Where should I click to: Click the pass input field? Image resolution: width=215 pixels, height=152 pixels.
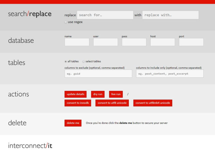coord(134,42)
